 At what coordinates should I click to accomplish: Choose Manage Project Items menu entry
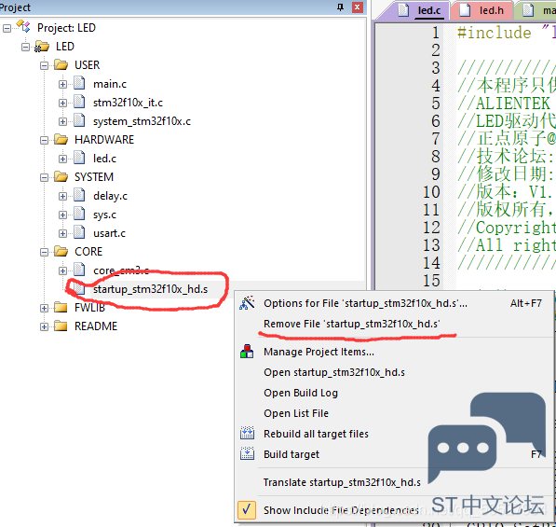394,352
